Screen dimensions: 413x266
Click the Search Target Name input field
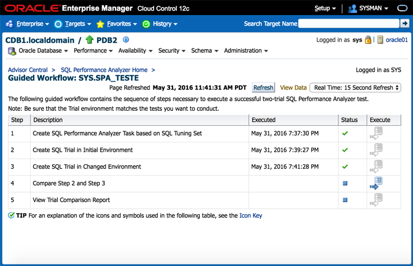coord(349,23)
